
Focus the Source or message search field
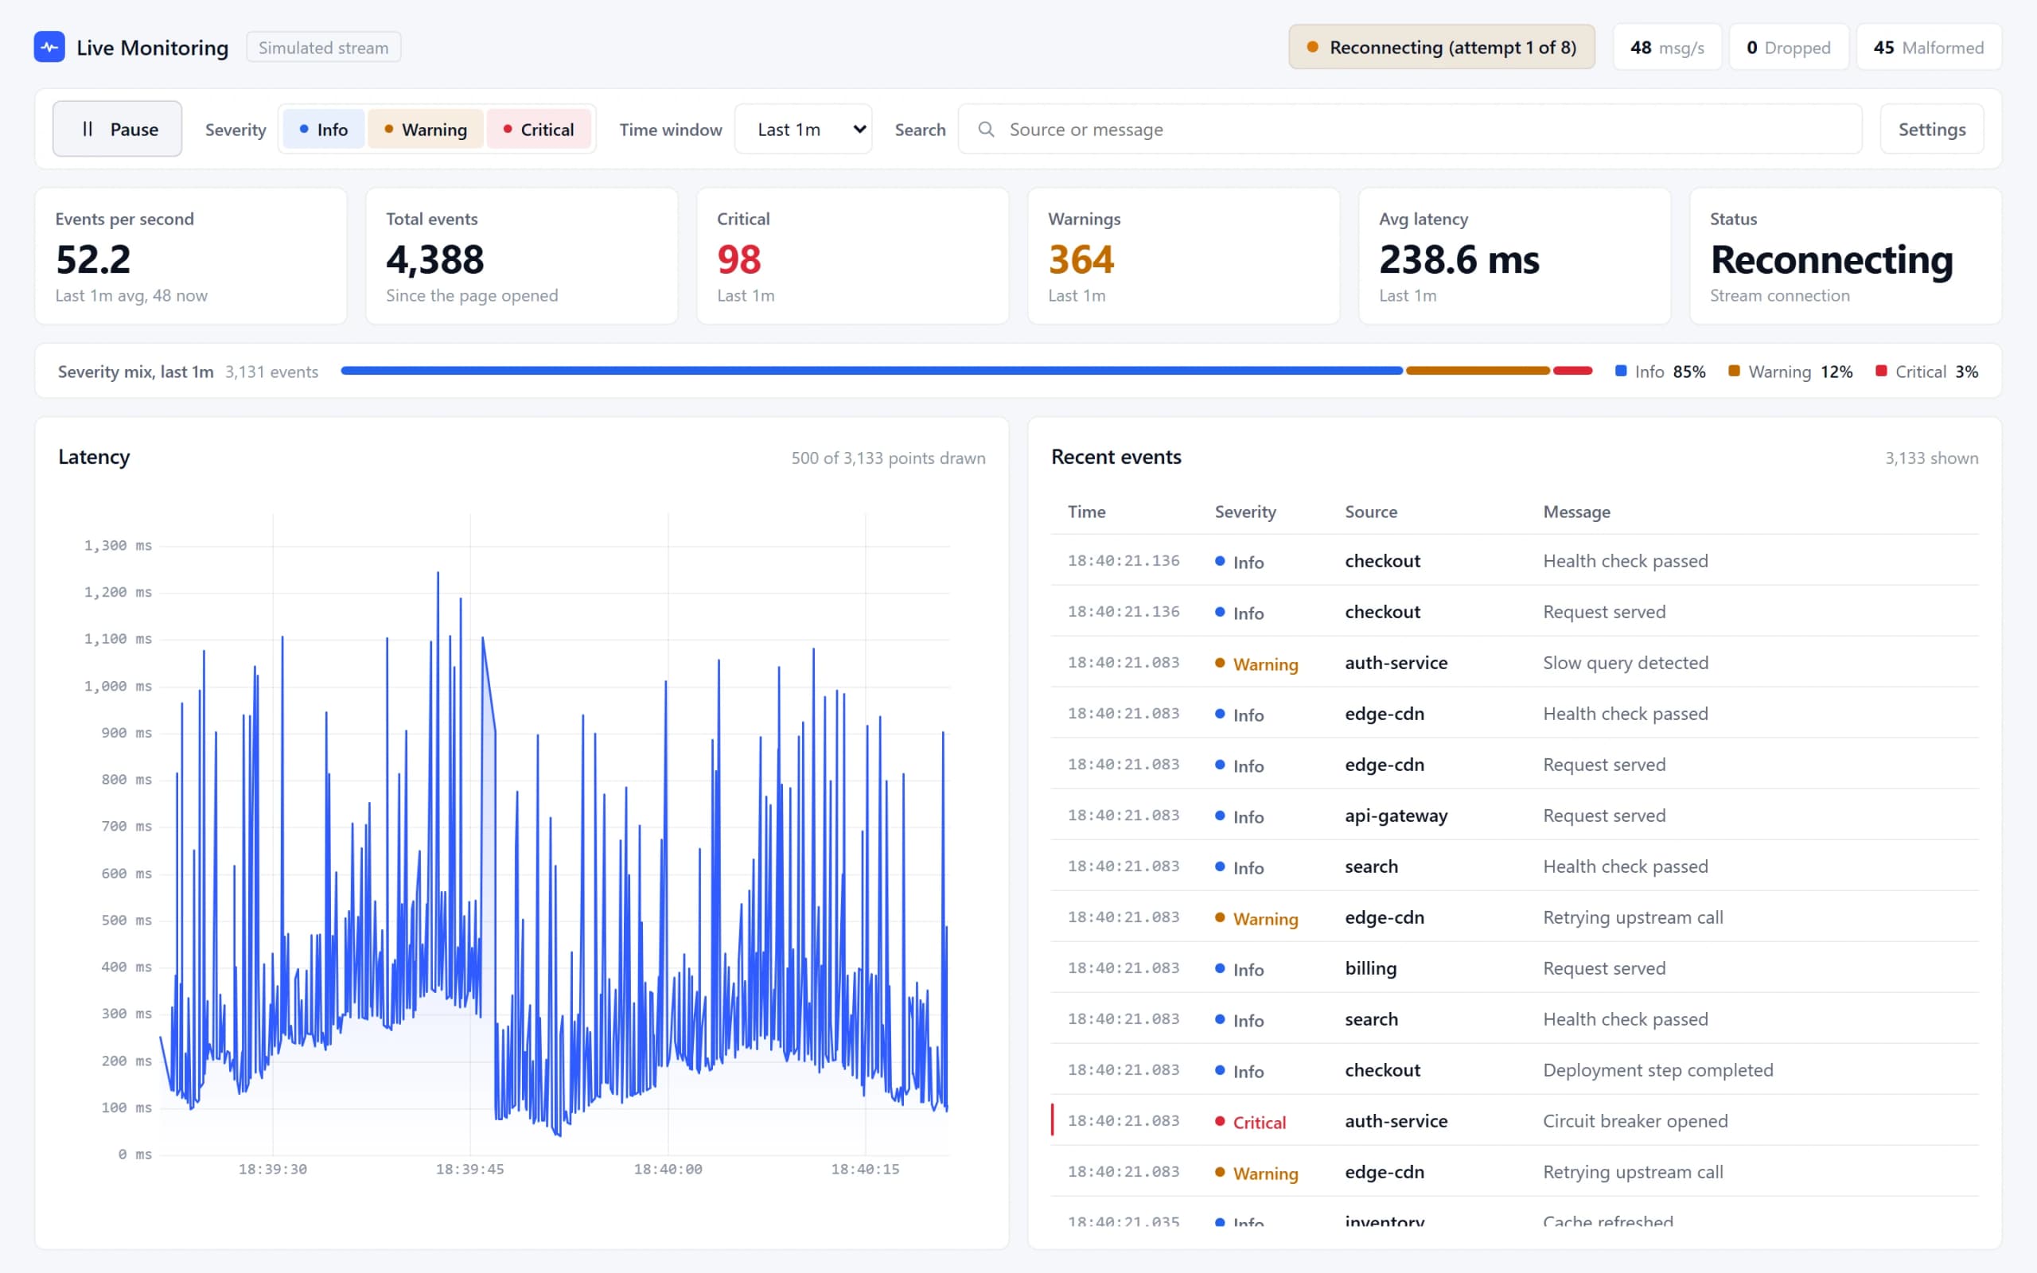tap(1410, 130)
